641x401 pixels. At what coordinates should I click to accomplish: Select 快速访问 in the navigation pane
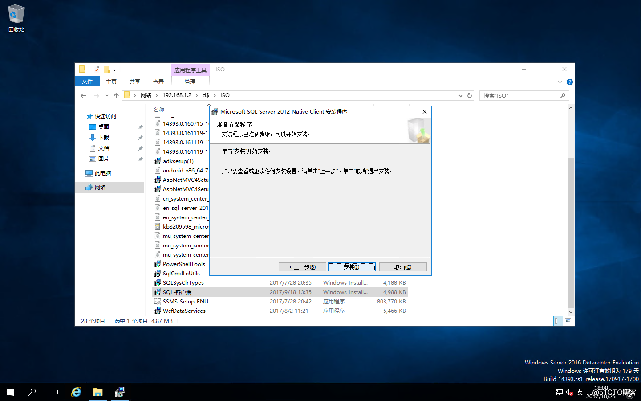point(105,116)
